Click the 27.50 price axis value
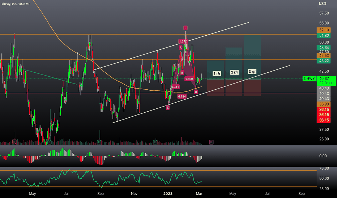Image resolution: width=337 pixels, height=198 pixels. (324, 129)
